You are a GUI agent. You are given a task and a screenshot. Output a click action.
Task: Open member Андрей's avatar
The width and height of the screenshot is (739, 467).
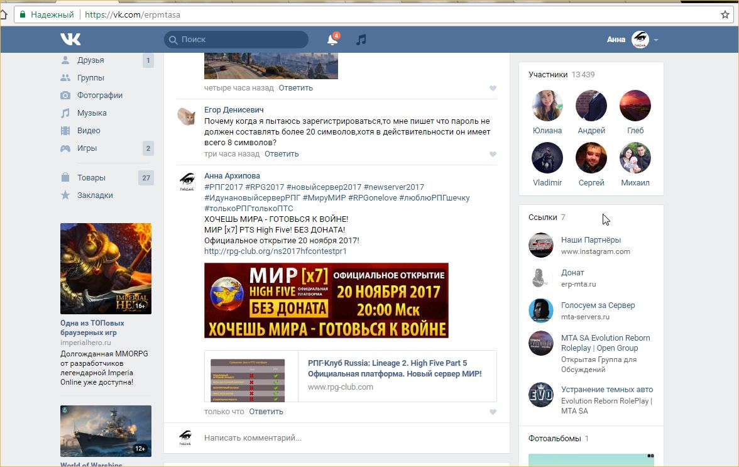591,106
